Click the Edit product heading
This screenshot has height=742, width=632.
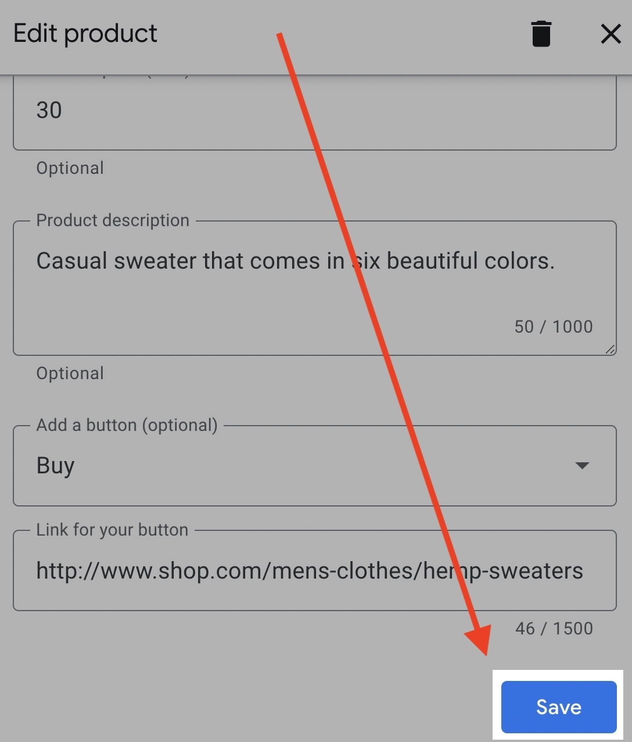click(85, 34)
